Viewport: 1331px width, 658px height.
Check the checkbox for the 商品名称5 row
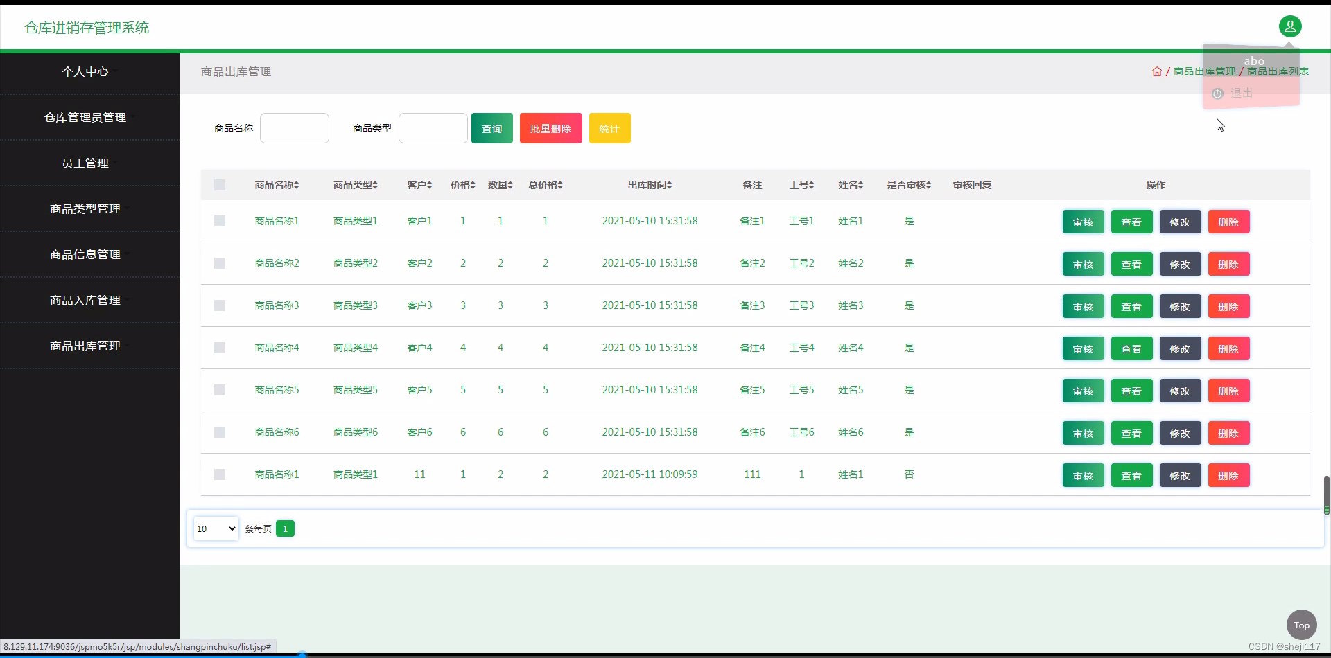pyautogui.click(x=220, y=390)
